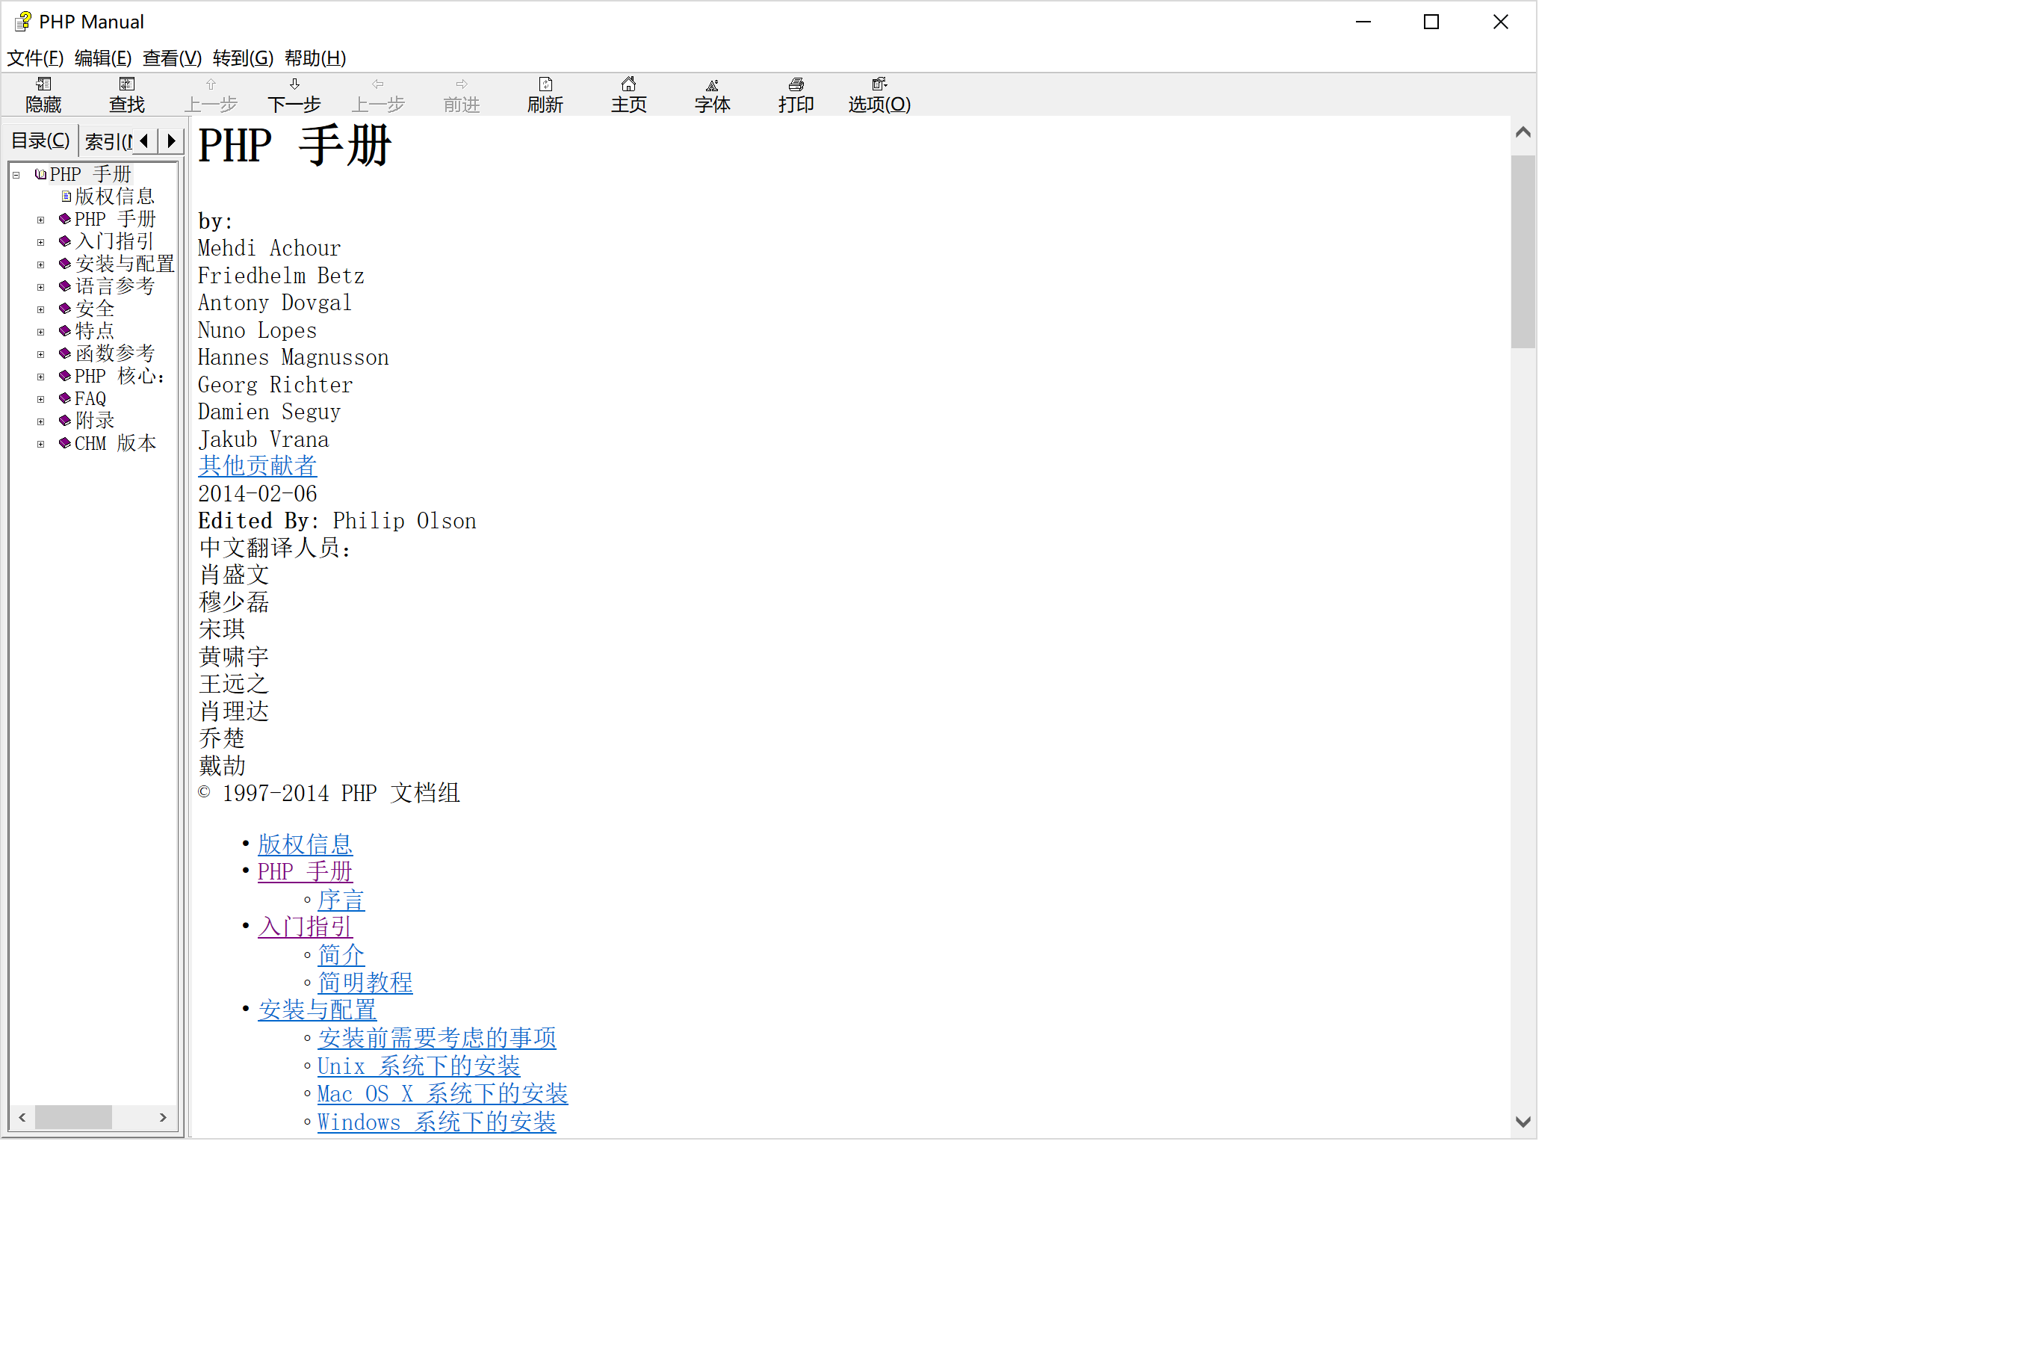Select the FAQ tree item label
Image resolution: width=2044 pixels, height=1363 pixels.
(90, 399)
